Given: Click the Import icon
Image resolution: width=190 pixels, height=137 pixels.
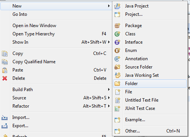Looking at the screenshot, I should point(5,118).
